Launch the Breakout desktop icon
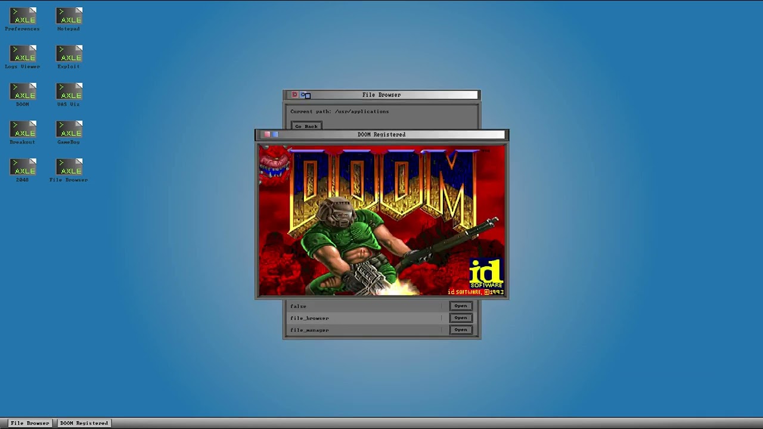 click(23, 132)
